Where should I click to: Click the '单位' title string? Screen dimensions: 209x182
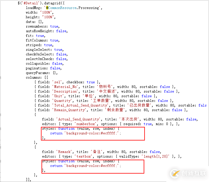[x=89, y=96]
